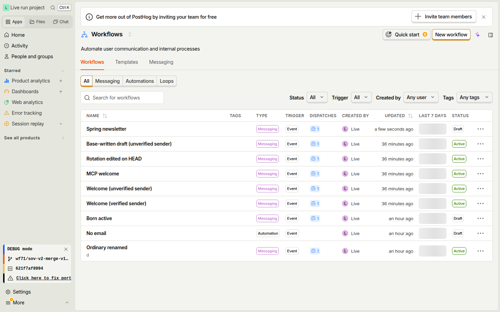The width and height of the screenshot is (500, 312).
Task: Click the fix ports link in debug panel
Action: click(43, 278)
